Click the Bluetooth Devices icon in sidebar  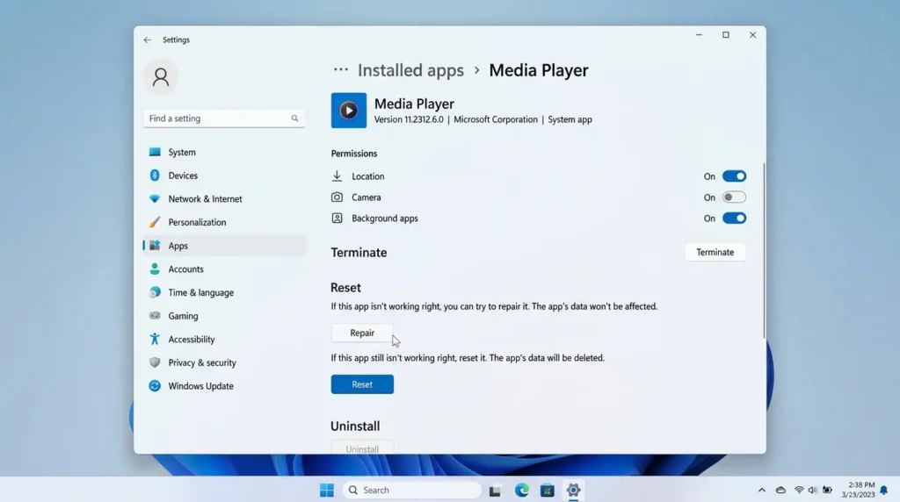click(155, 176)
